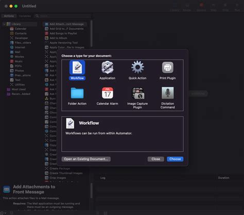This screenshot has width=244, height=215.
Task: Click the Close button in dialog
Action: [155, 159]
